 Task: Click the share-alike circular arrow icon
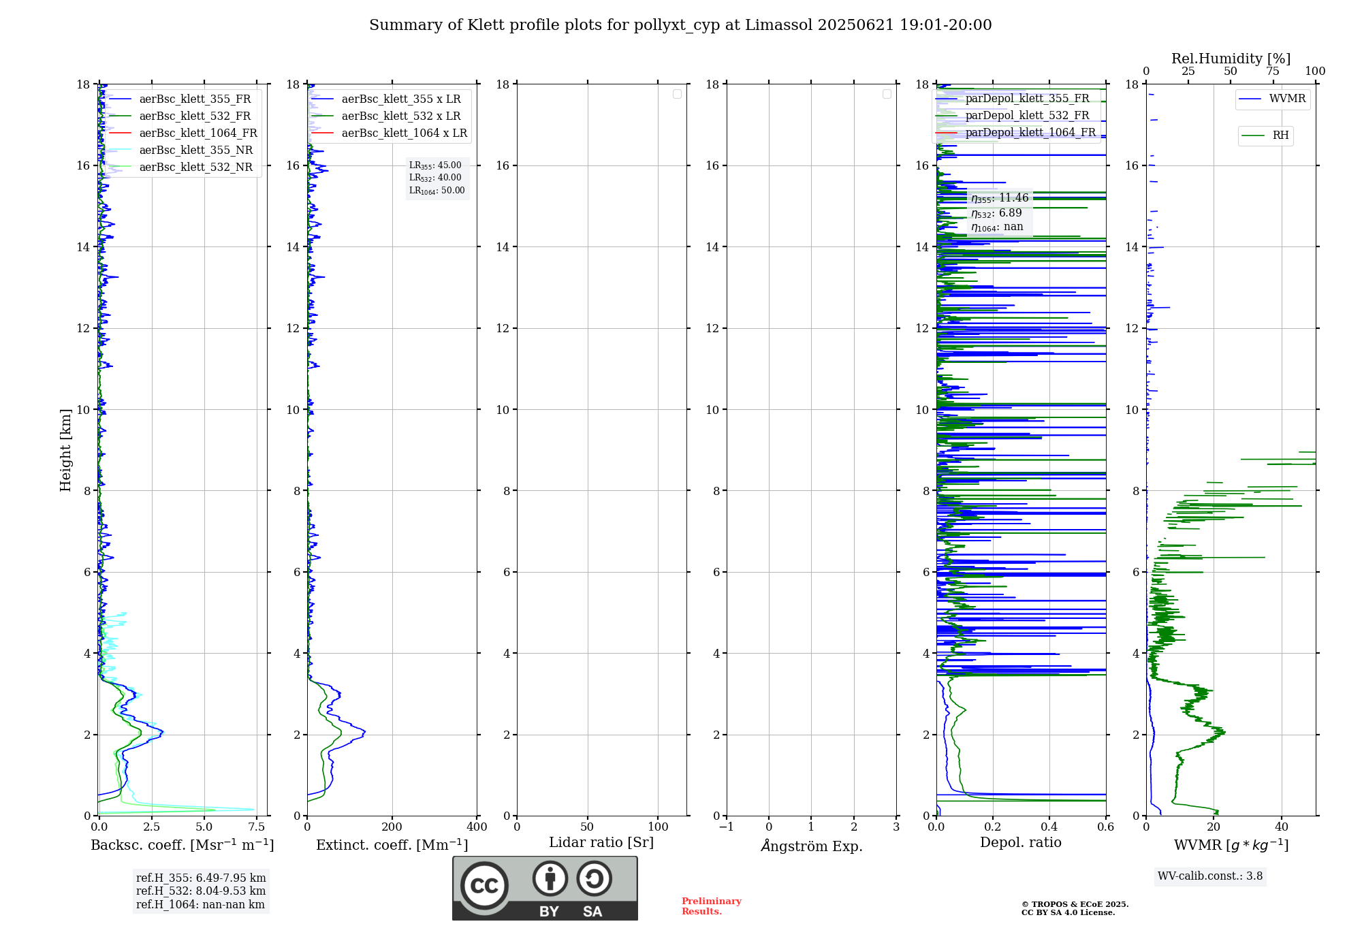click(x=594, y=878)
